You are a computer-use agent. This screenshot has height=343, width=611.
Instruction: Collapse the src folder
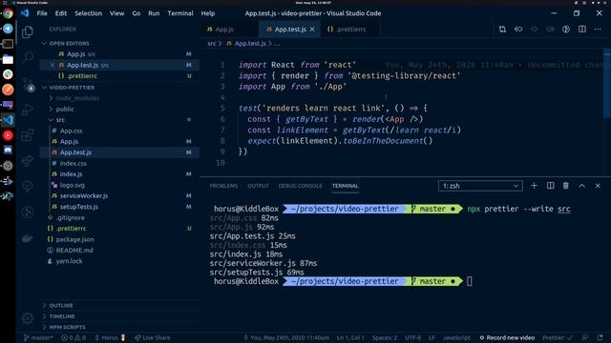pyautogui.click(x=60, y=120)
